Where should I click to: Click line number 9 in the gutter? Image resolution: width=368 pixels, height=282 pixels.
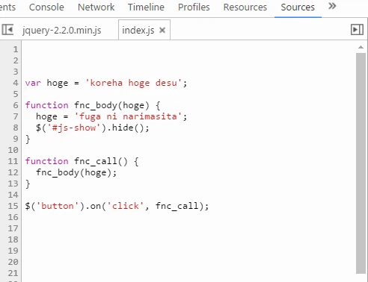16,139
